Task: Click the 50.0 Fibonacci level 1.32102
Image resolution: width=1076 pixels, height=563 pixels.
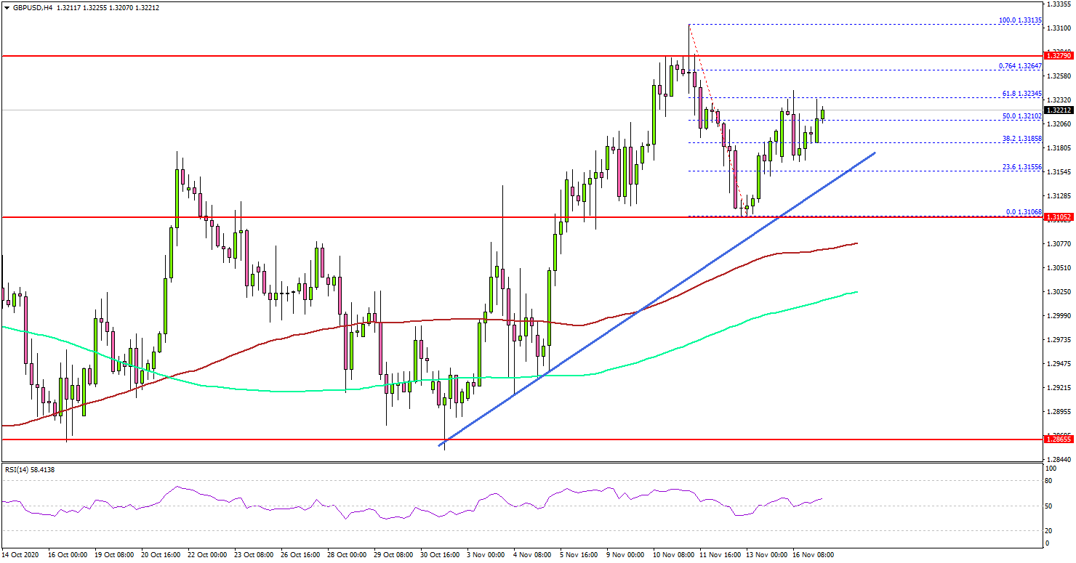Action: (x=1021, y=116)
